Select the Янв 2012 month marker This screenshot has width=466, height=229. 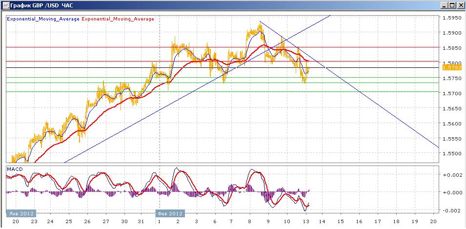tap(21, 213)
